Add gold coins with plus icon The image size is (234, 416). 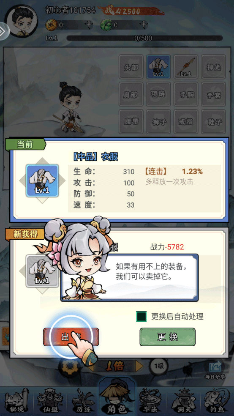pos(89,25)
